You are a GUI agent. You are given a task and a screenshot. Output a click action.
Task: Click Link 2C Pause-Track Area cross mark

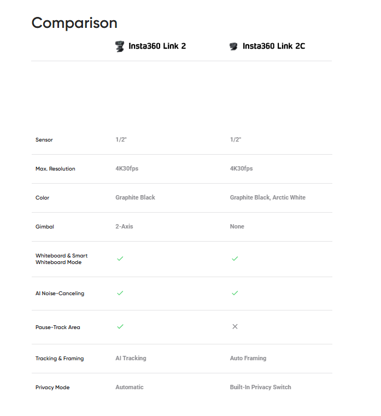pyautogui.click(x=235, y=326)
